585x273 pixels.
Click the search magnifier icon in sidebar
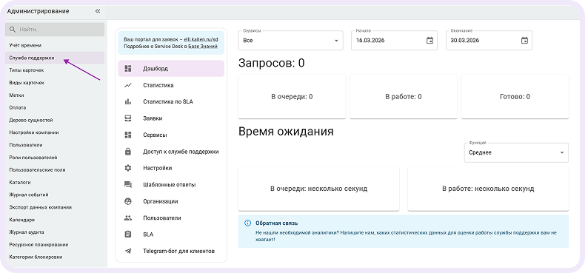[13, 29]
